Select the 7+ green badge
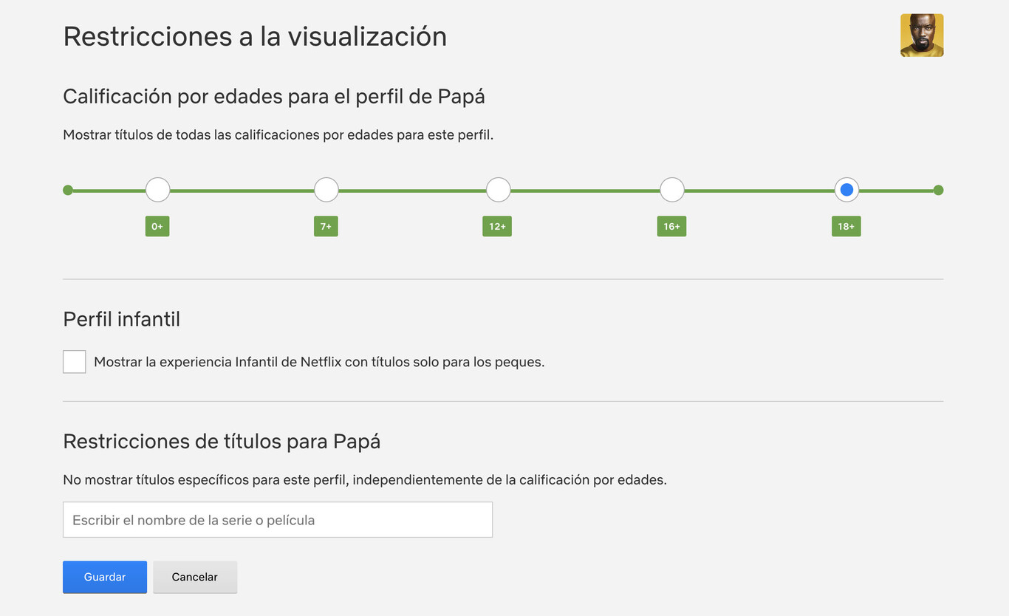 point(326,226)
